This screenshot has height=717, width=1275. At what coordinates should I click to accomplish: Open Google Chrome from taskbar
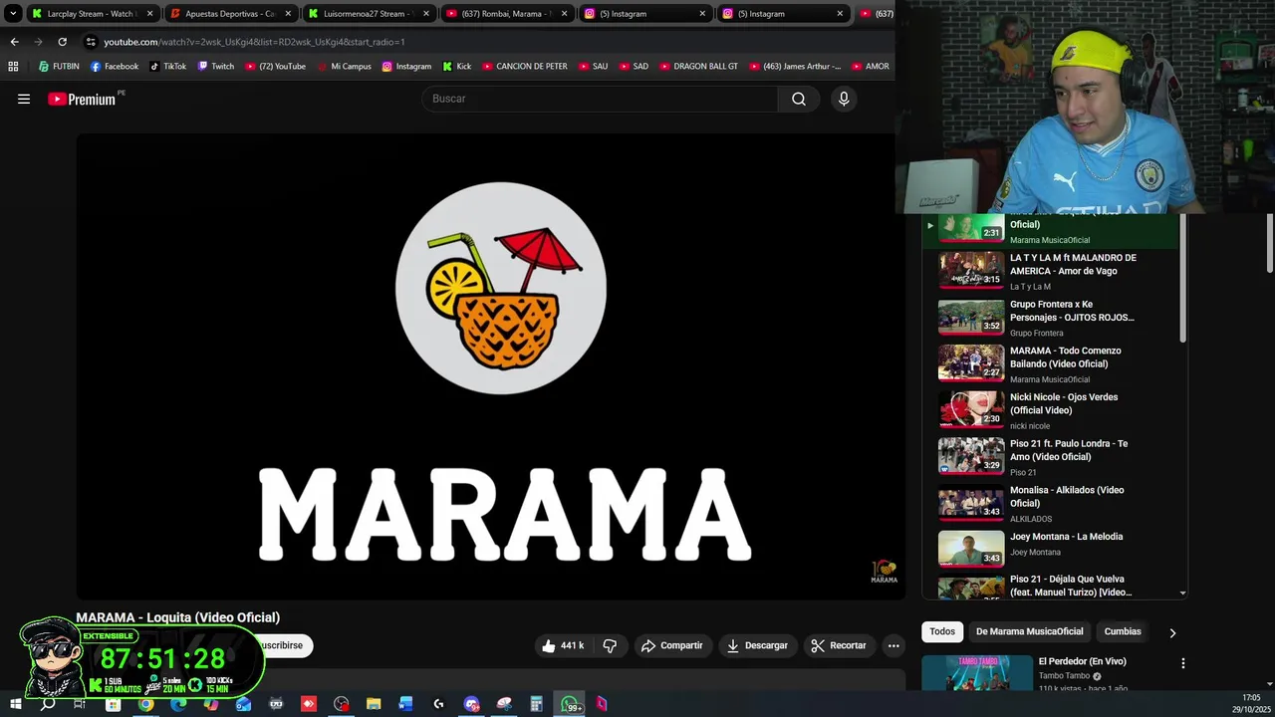click(145, 704)
